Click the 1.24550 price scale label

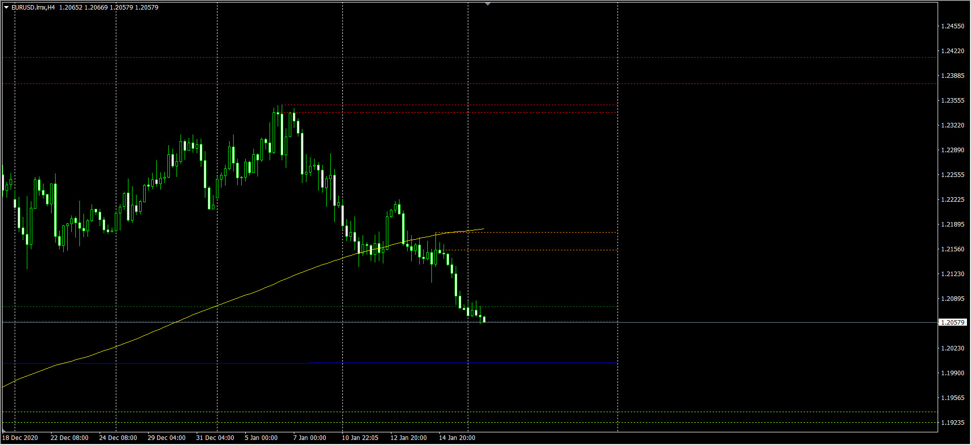(x=953, y=26)
